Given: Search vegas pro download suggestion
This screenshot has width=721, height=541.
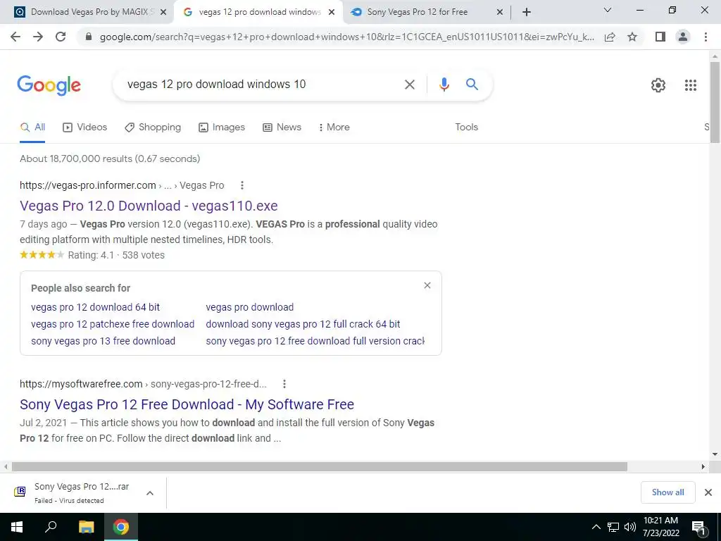Looking at the screenshot, I should (250, 307).
